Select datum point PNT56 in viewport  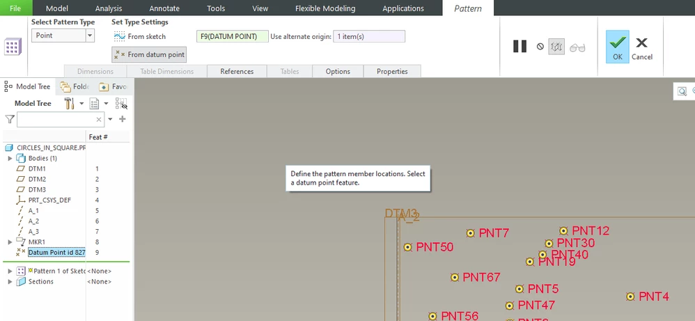[432, 316]
